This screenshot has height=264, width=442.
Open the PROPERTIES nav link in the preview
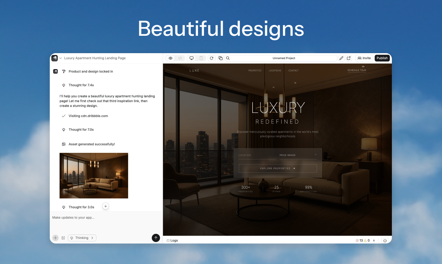[x=255, y=71]
